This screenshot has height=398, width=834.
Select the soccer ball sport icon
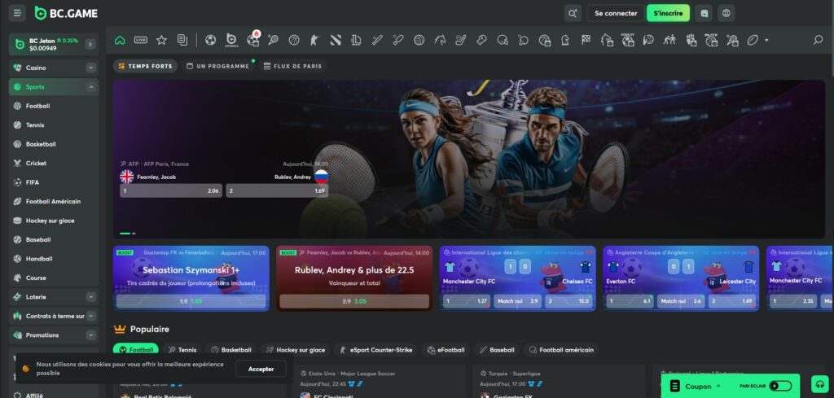tap(210, 40)
